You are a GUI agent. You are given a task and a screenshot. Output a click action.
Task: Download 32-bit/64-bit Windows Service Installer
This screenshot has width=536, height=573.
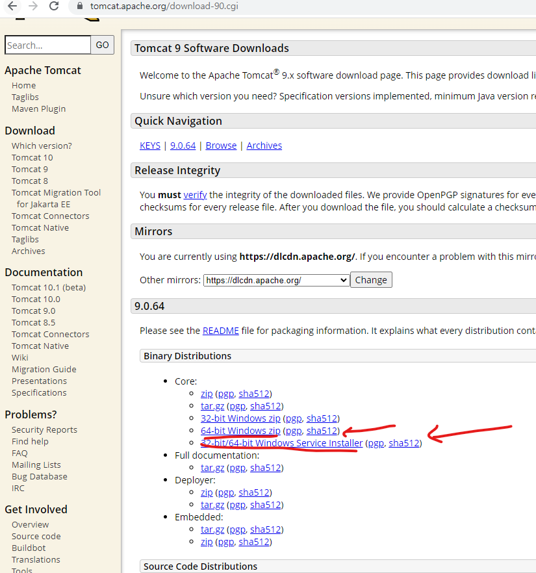coord(282,443)
